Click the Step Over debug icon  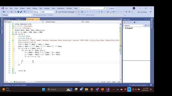pyautogui.click(x=102, y=12)
